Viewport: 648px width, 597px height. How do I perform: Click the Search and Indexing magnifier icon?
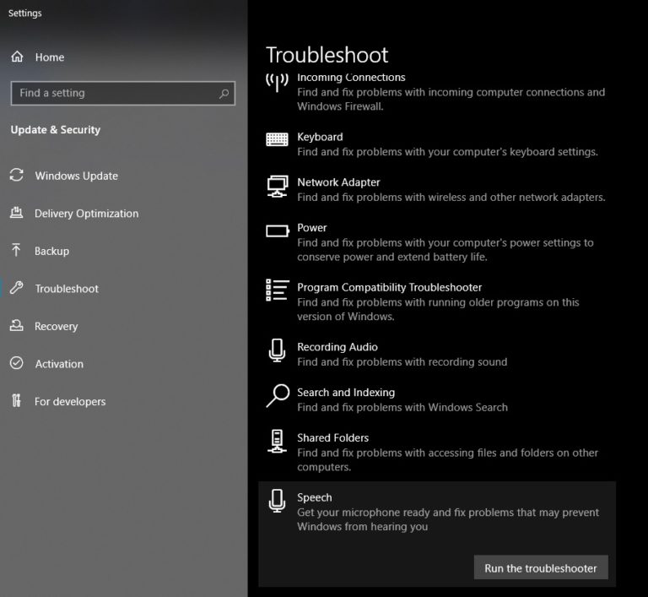[278, 396]
